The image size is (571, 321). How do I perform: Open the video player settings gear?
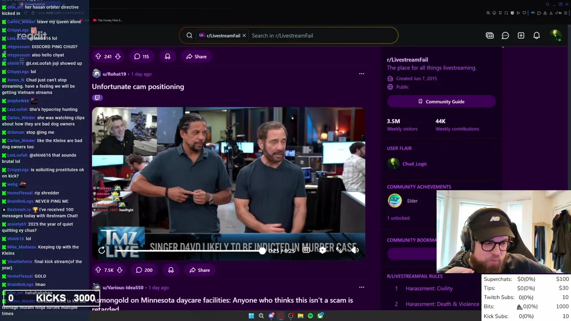(323, 250)
